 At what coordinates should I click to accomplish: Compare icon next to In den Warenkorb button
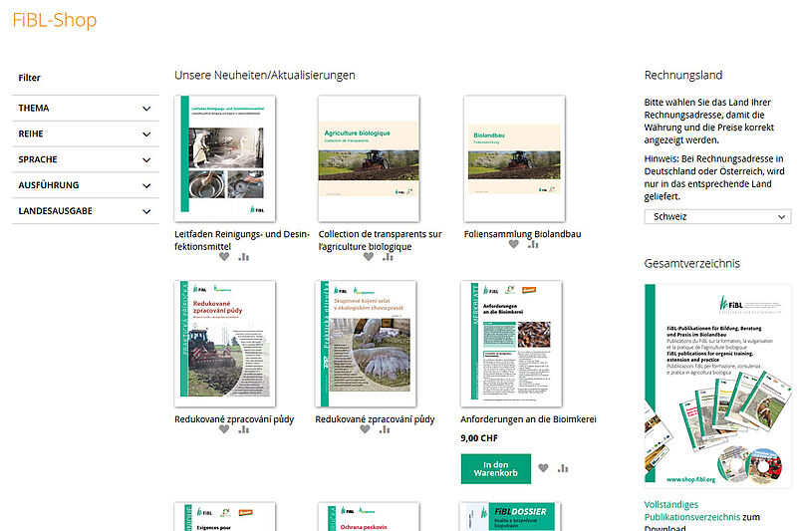click(563, 468)
